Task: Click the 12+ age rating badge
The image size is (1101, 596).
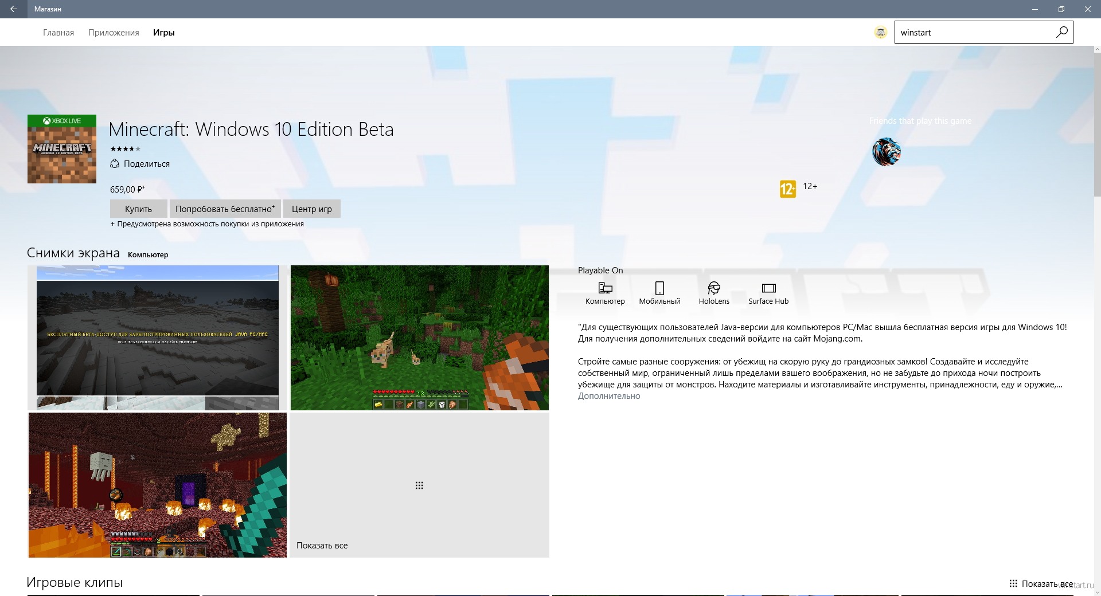Action: coord(788,189)
